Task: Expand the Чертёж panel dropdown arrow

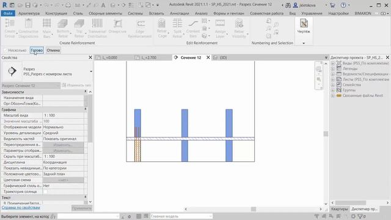Action: point(304,43)
